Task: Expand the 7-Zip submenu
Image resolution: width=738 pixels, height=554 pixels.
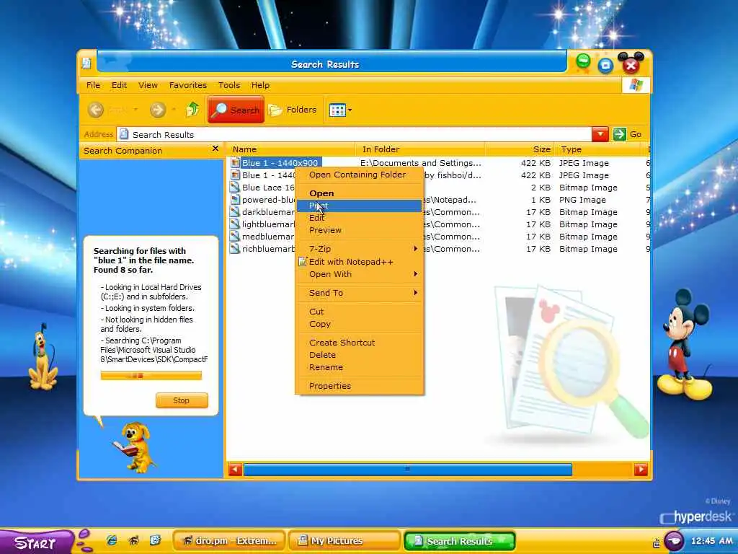Action: point(360,249)
